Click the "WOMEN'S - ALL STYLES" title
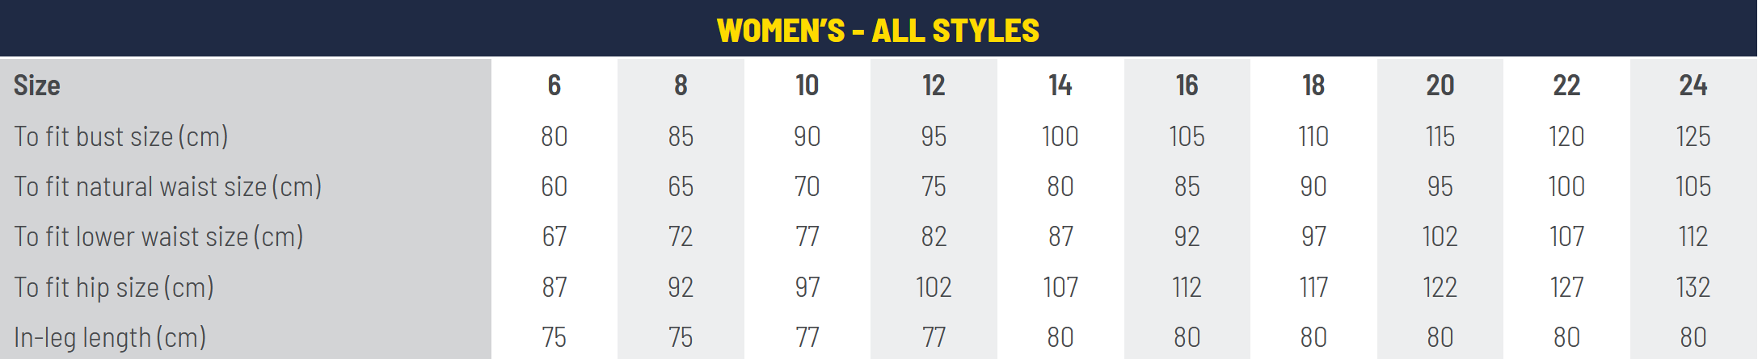This screenshot has width=1758, height=359. click(878, 31)
